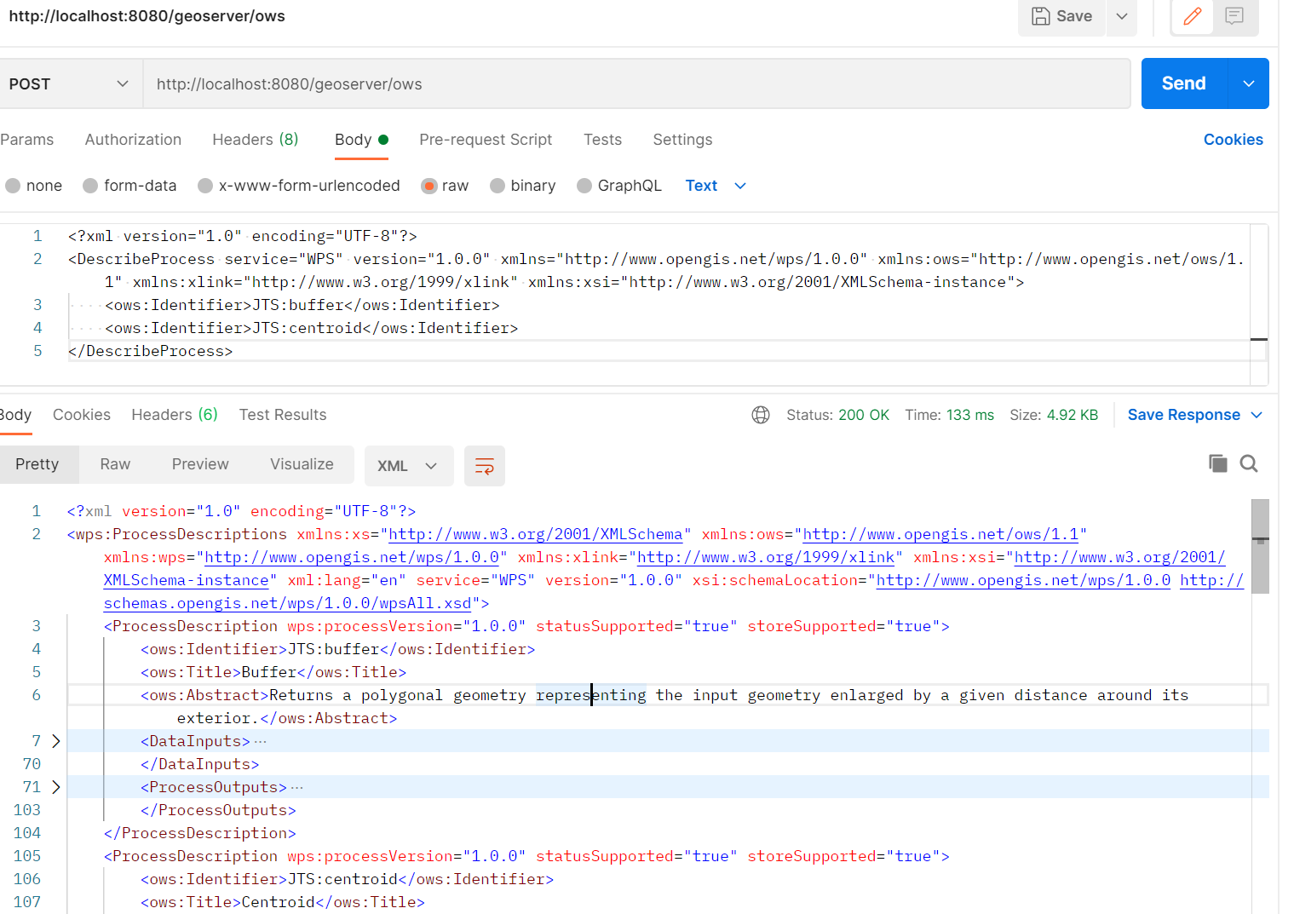
Task: Open the Preview response tab
Action: tap(200, 464)
